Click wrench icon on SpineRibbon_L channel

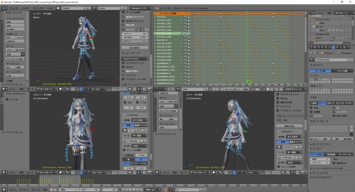click(182, 63)
